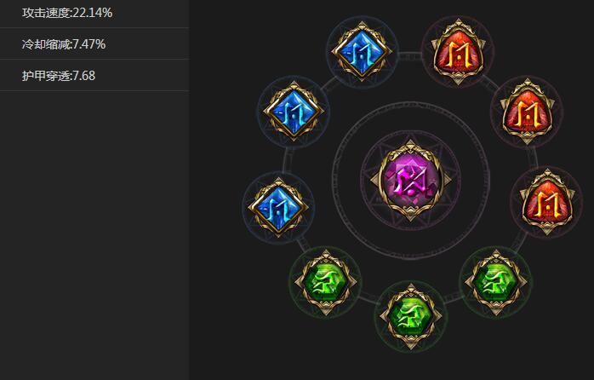Choose the right green seal rune
The image size is (594, 380).
coord(496,283)
